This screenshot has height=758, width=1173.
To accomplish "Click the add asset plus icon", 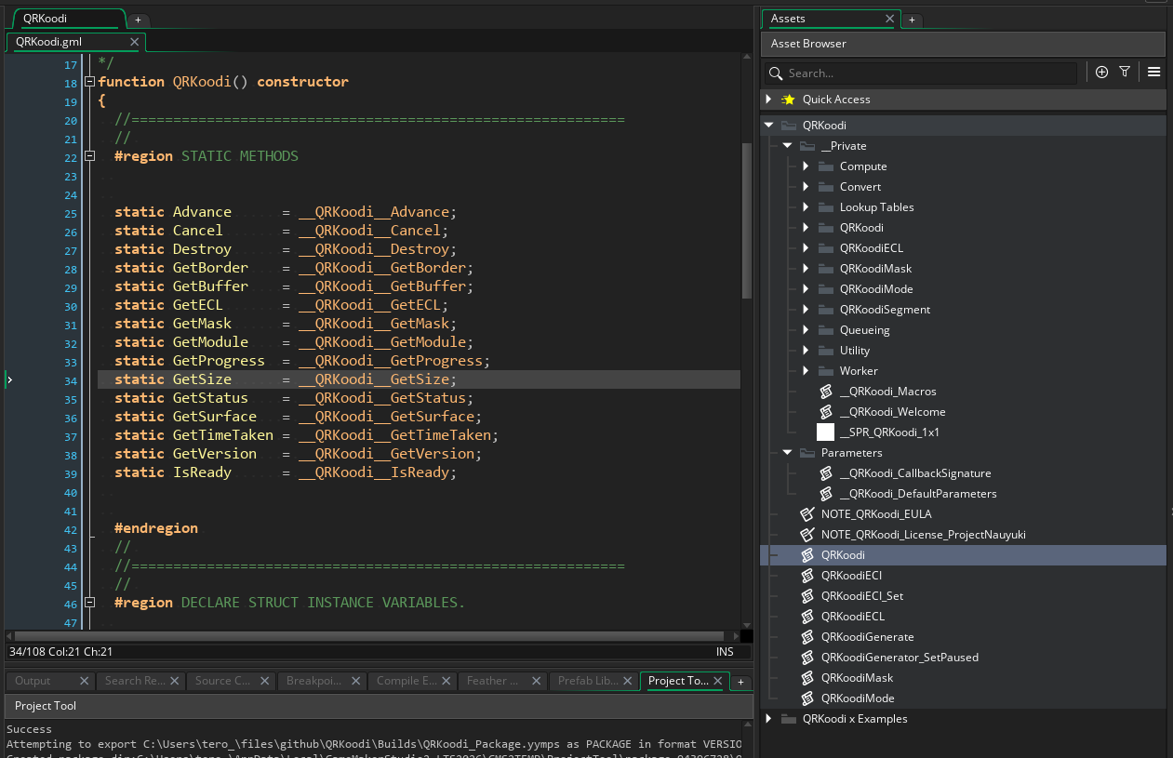I will [1101, 73].
